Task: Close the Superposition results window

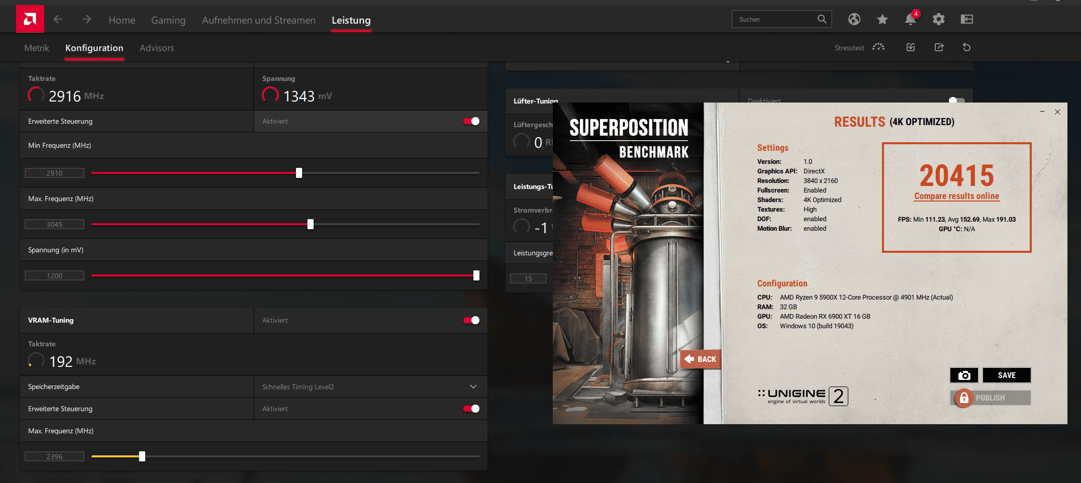Action: (1057, 112)
